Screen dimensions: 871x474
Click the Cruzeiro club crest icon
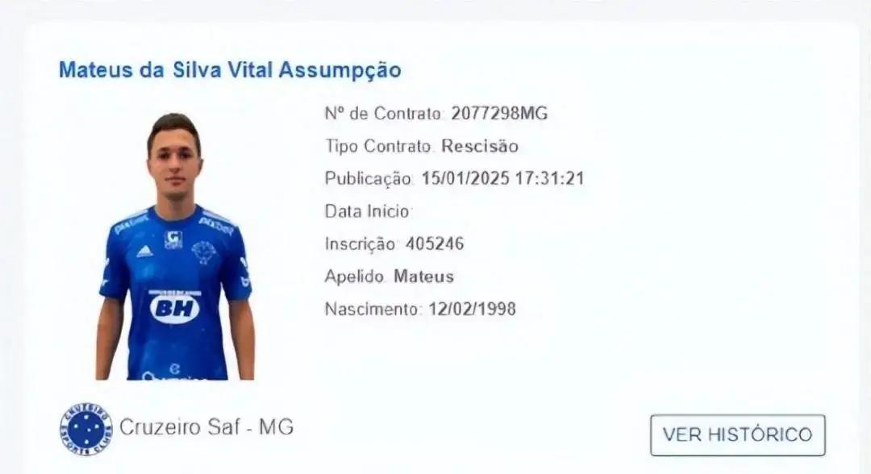[x=86, y=429]
